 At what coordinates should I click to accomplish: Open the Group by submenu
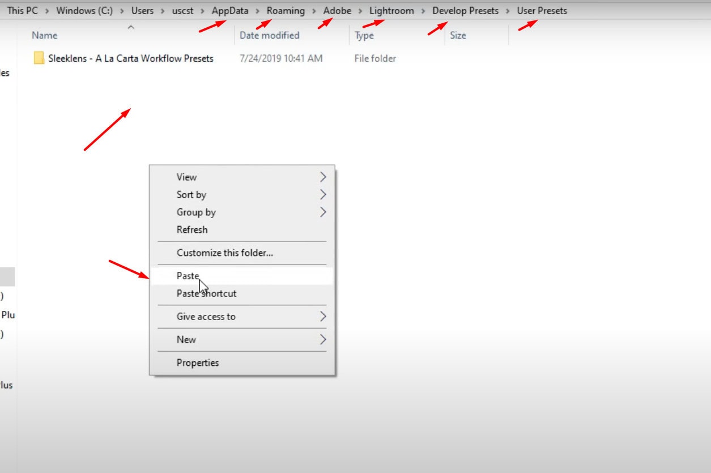click(242, 212)
